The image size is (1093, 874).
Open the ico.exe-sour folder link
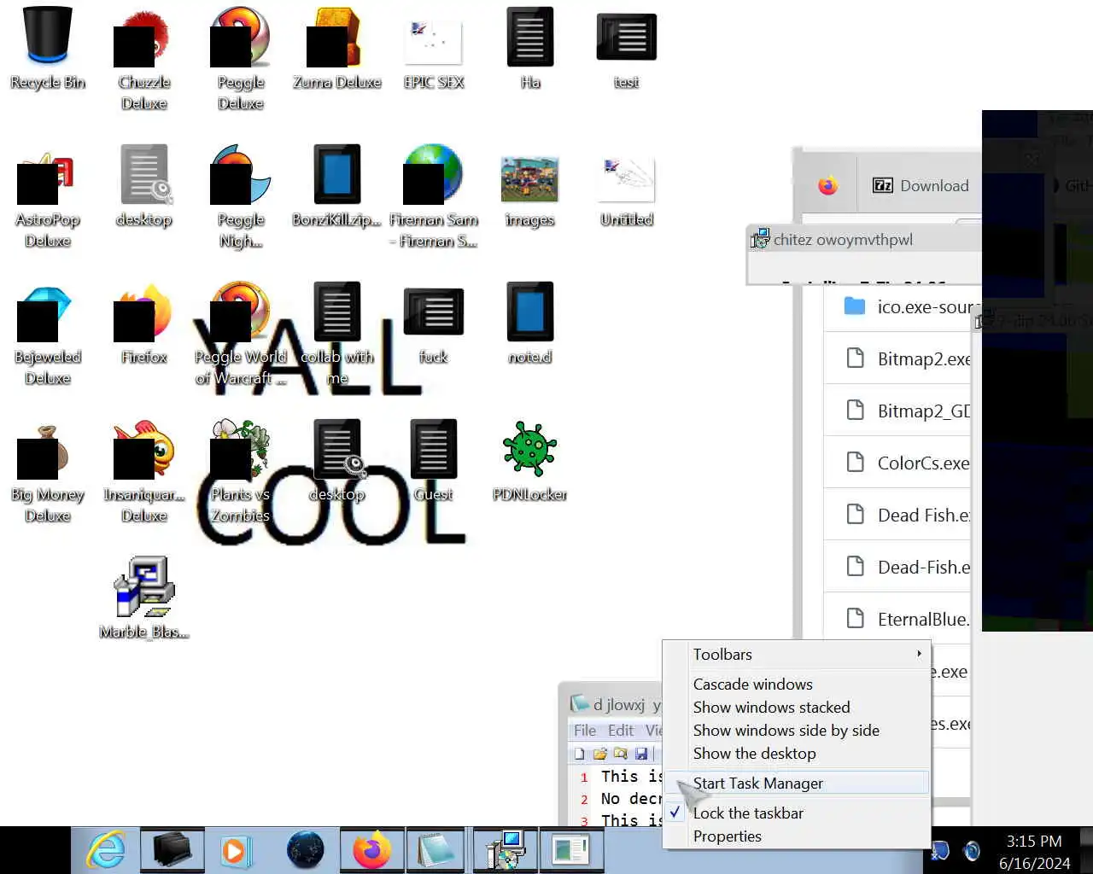point(925,306)
